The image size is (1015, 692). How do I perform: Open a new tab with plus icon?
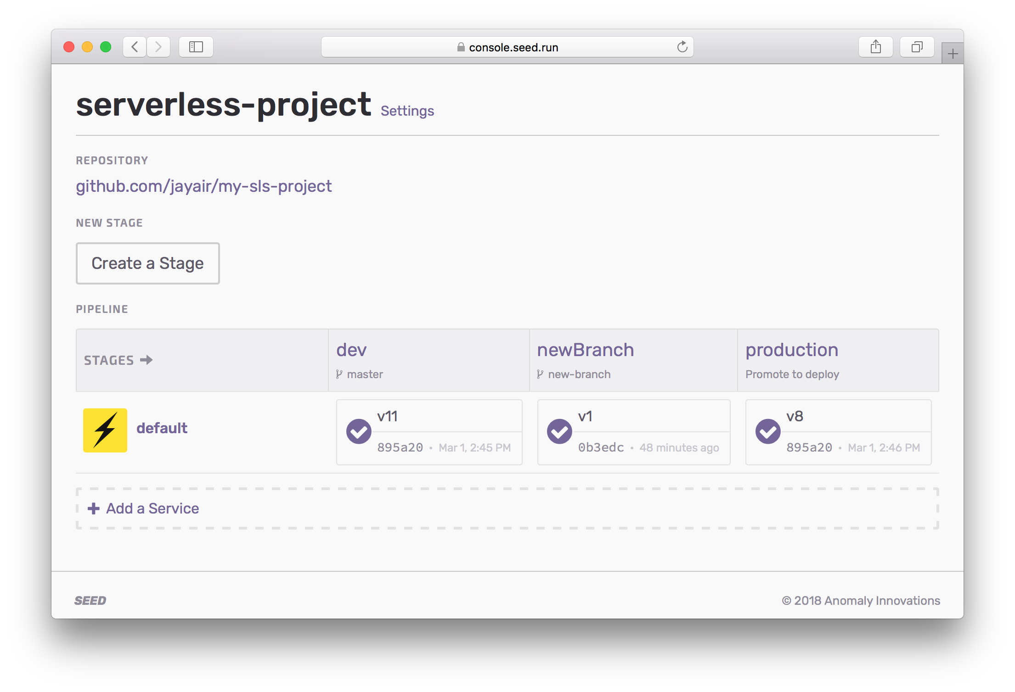[x=953, y=54]
